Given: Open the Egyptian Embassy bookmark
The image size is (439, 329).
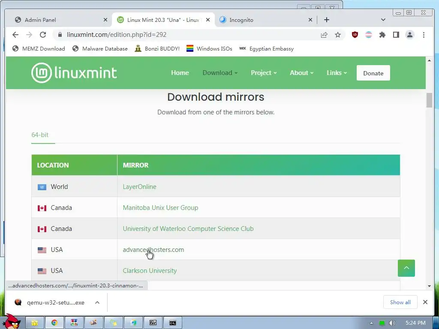Looking at the screenshot, I should (267, 49).
